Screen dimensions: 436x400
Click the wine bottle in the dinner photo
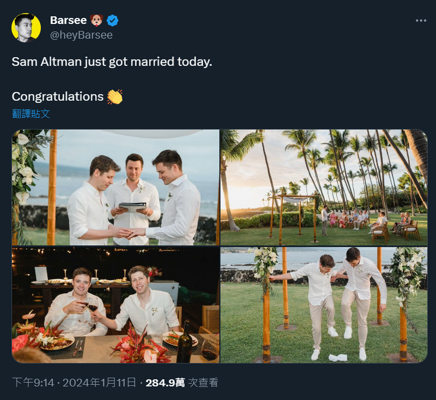(x=185, y=342)
